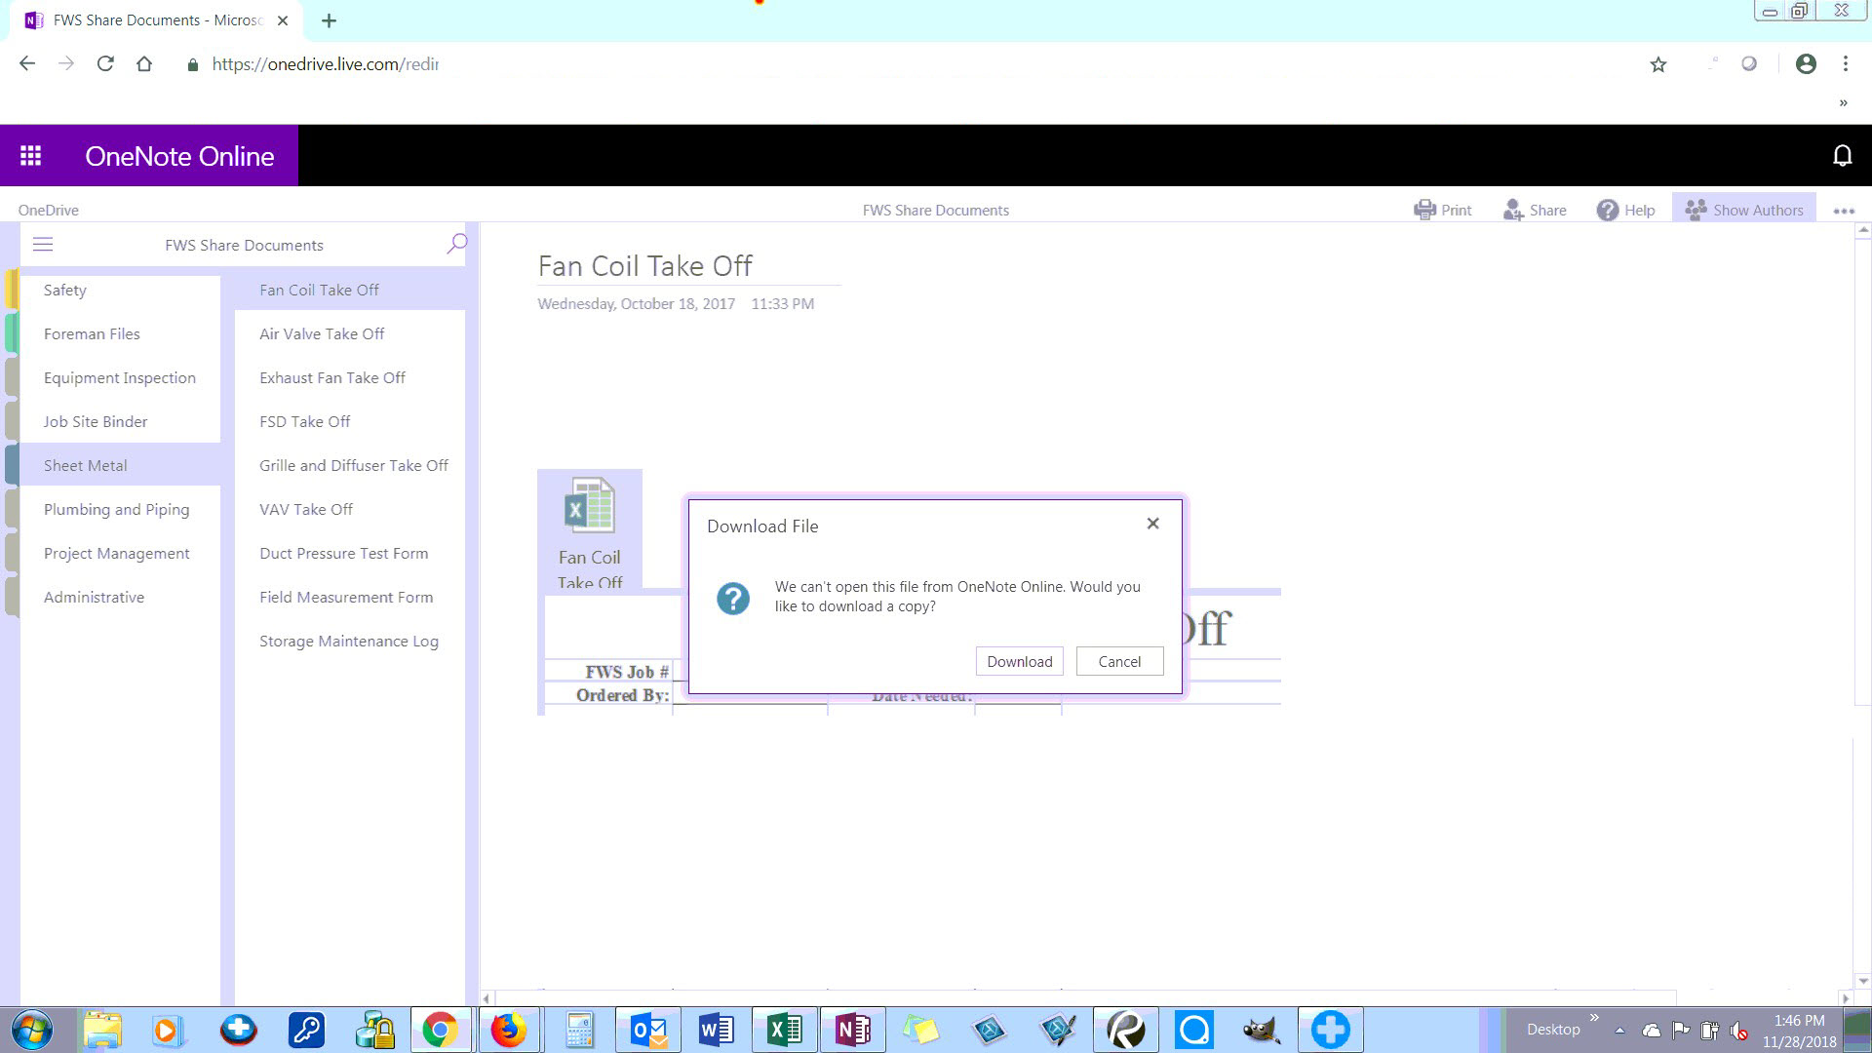Image resolution: width=1872 pixels, height=1053 pixels.
Task: Toggle the Show Authors button
Action: pyautogui.click(x=1743, y=210)
